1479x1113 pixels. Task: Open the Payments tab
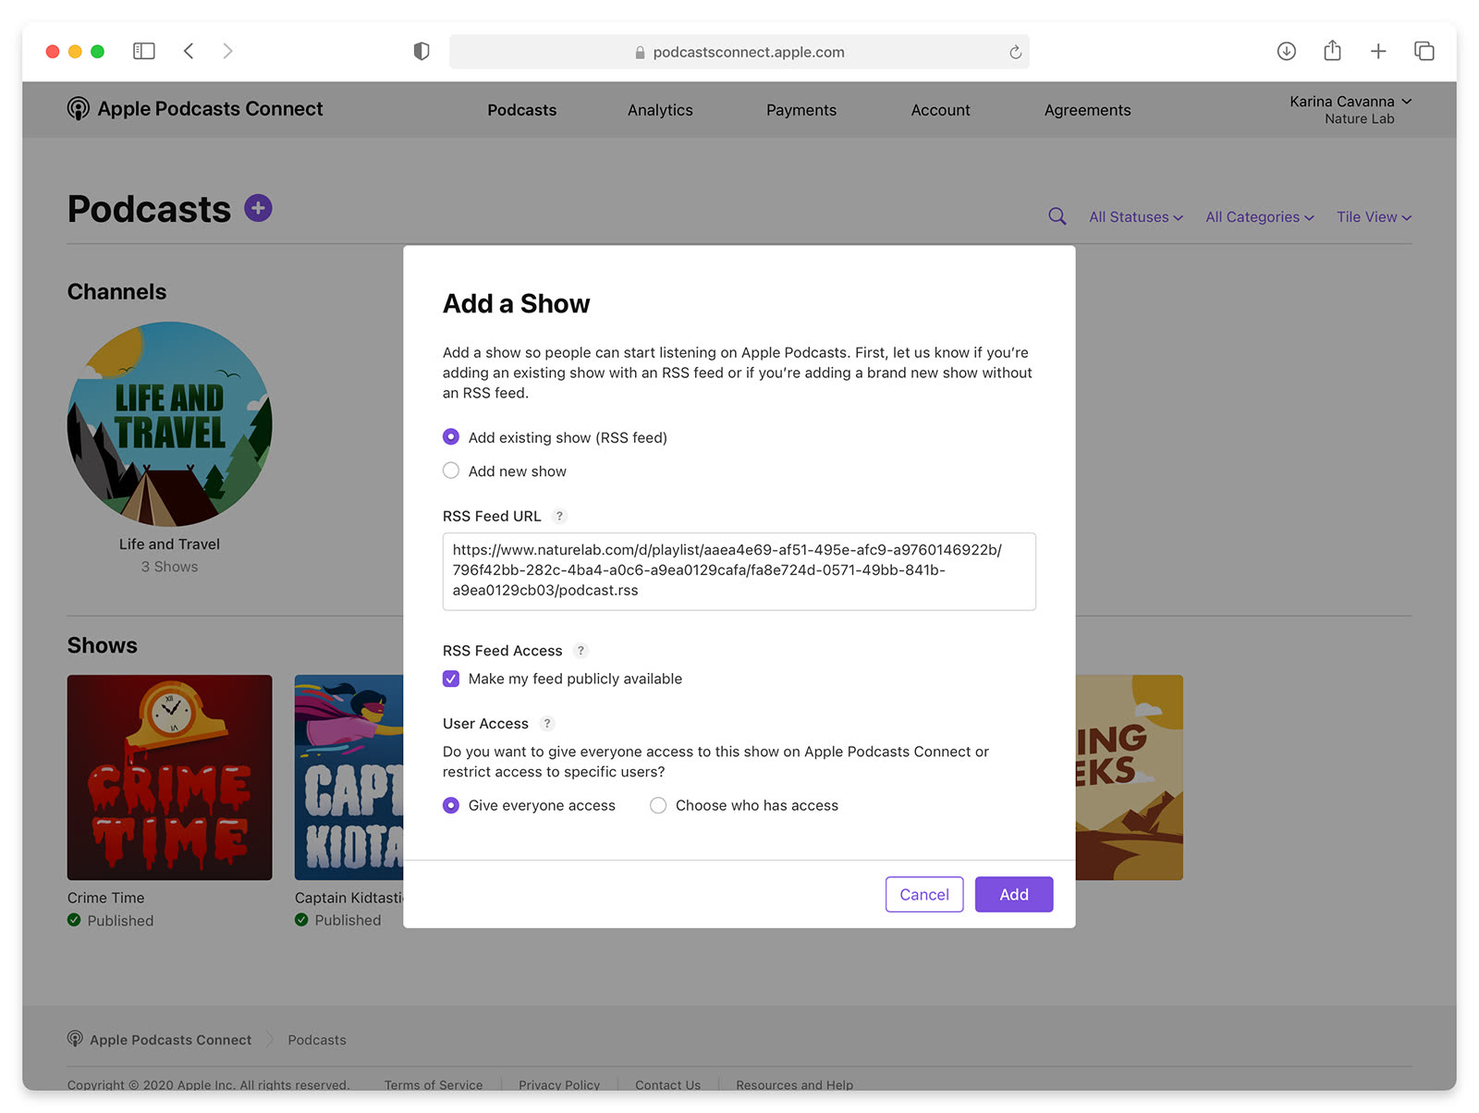click(801, 110)
